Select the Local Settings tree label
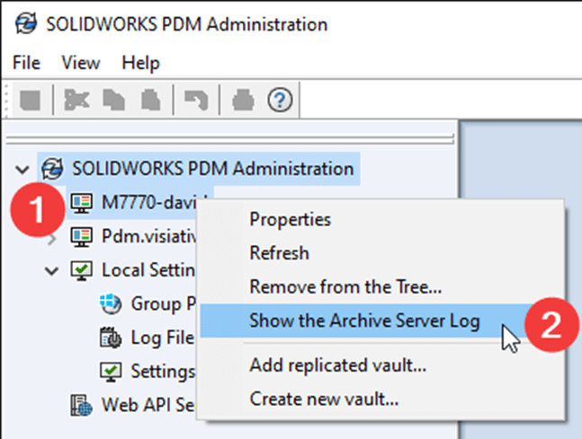Screen dimensions: 582x439 (x=148, y=269)
